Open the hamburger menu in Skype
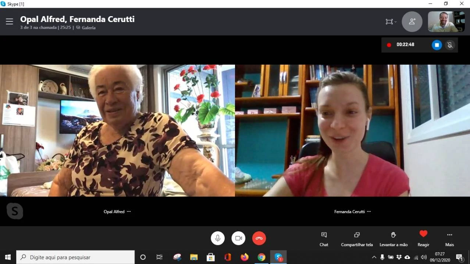 (10, 22)
